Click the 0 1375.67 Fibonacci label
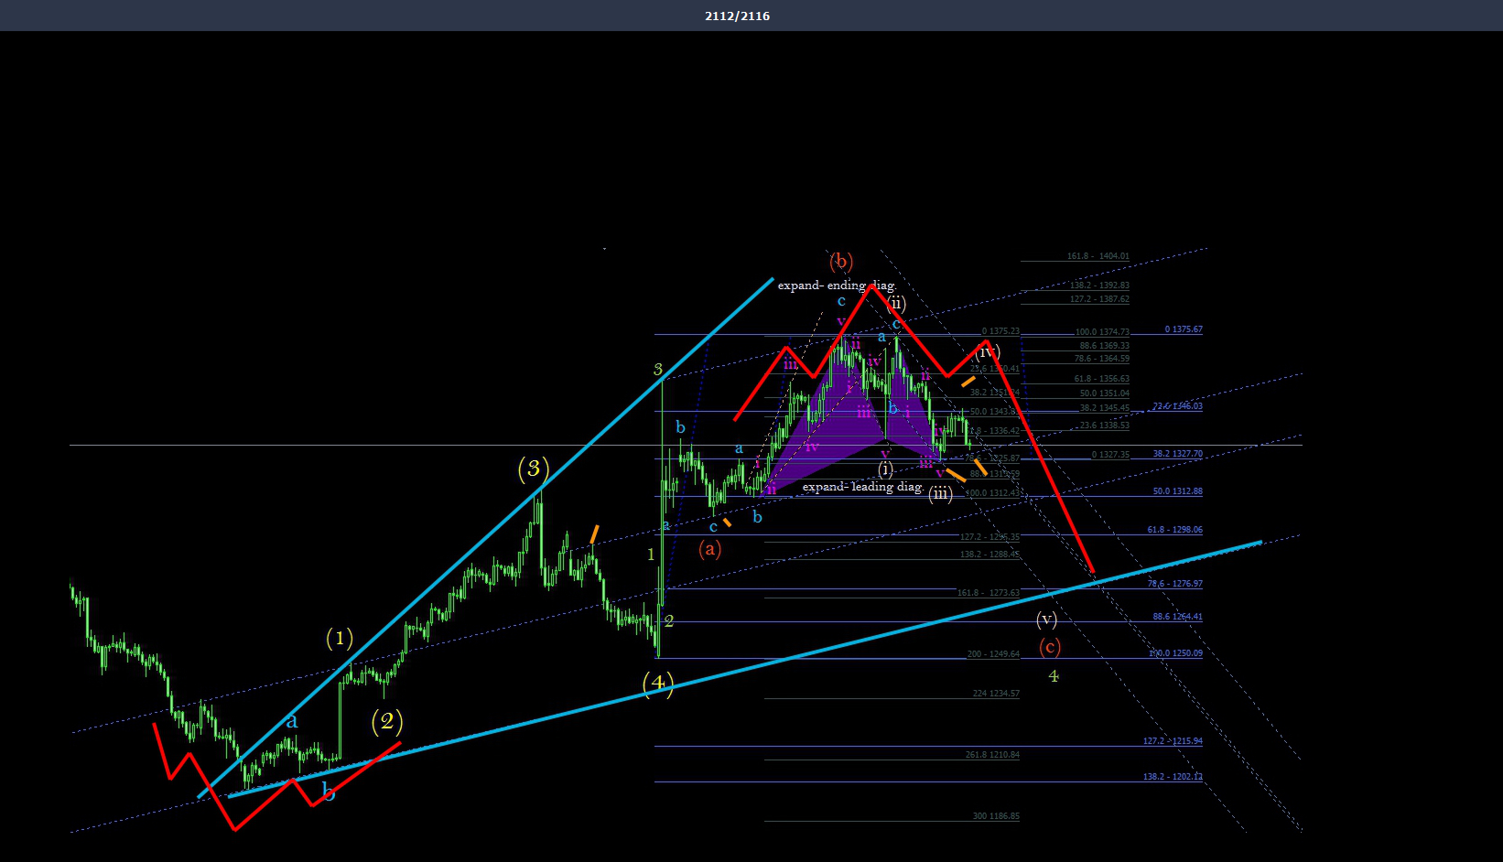 click(x=1184, y=329)
